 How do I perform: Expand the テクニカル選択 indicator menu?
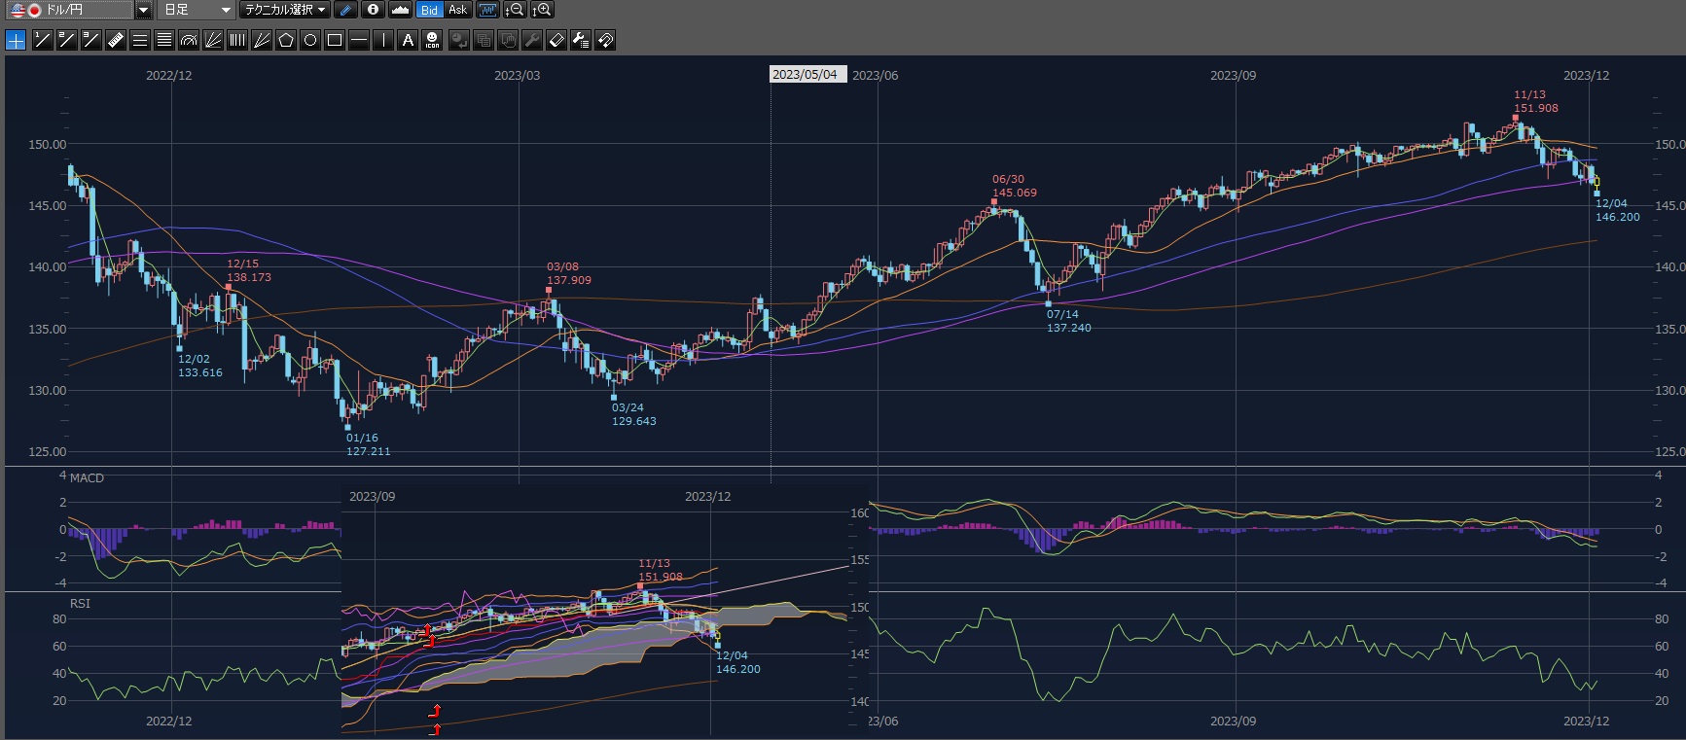[x=285, y=10]
